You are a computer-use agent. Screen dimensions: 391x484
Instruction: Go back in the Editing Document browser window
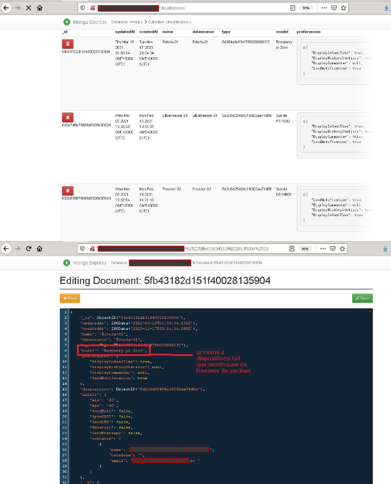[6, 248]
